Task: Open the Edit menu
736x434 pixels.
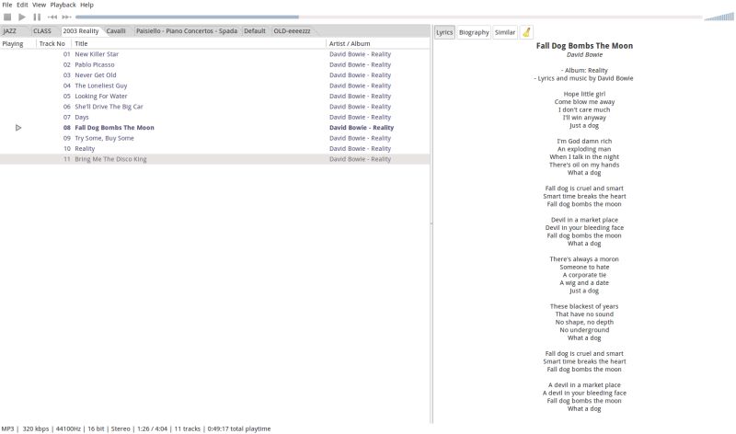Action: pyautogui.click(x=22, y=5)
